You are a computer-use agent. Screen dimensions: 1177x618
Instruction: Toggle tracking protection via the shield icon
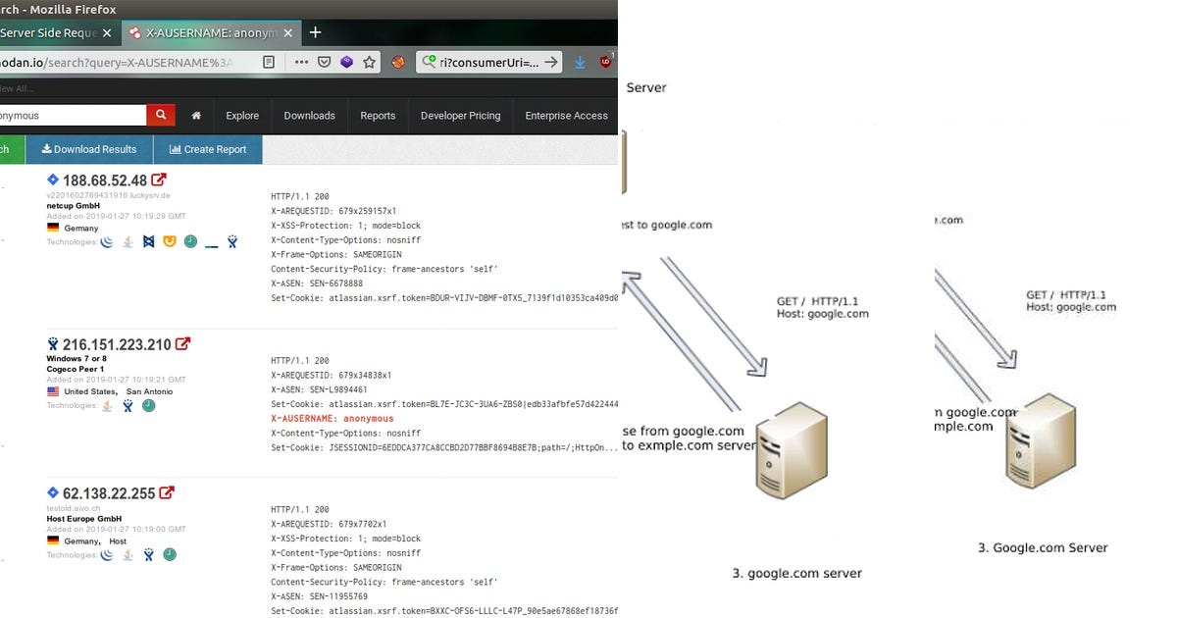click(x=324, y=61)
